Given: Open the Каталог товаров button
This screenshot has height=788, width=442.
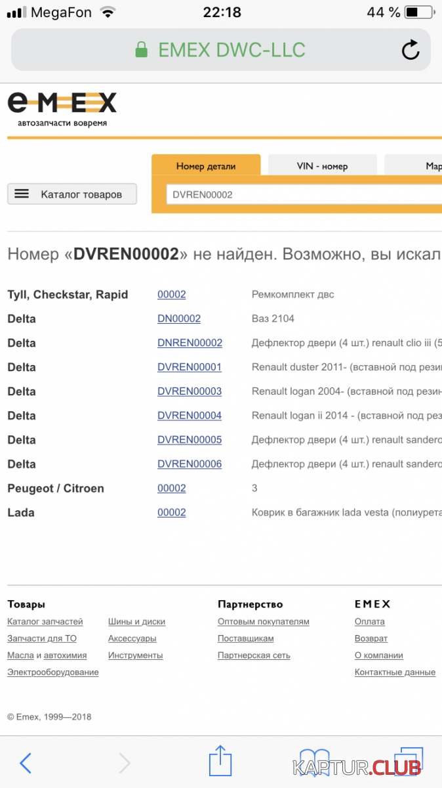Looking at the screenshot, I should point(72,194).
